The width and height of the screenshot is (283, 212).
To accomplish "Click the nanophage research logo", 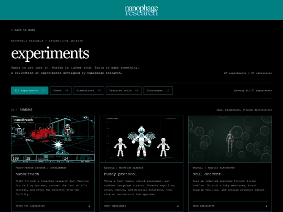I will click(141, 10).
